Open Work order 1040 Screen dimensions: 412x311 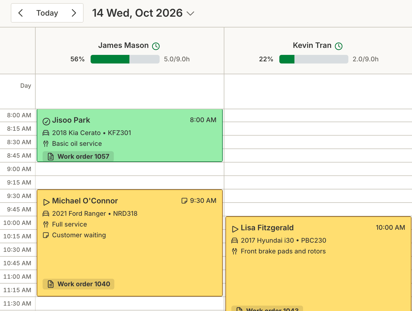[78, 284]
